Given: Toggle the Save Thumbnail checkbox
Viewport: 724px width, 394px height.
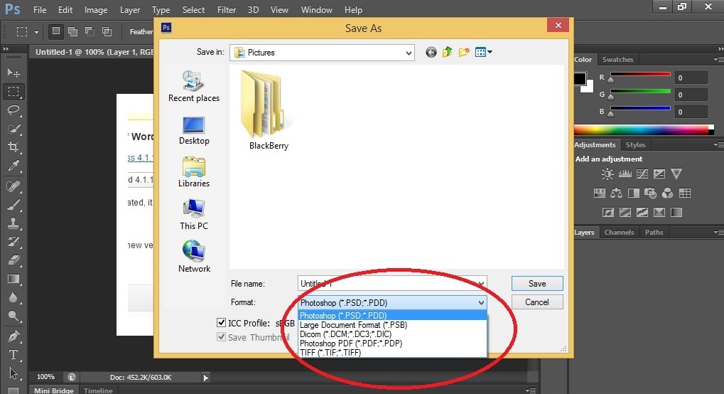Looking at the screenshot, I should (221, 336).
